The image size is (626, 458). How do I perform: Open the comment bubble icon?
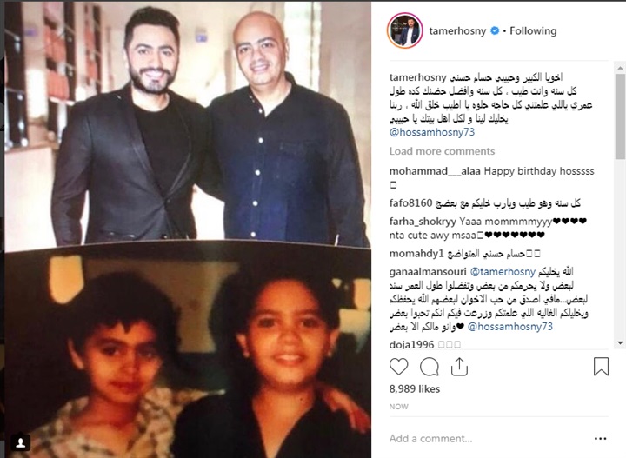pyautogui.click(x=430, y=367)
